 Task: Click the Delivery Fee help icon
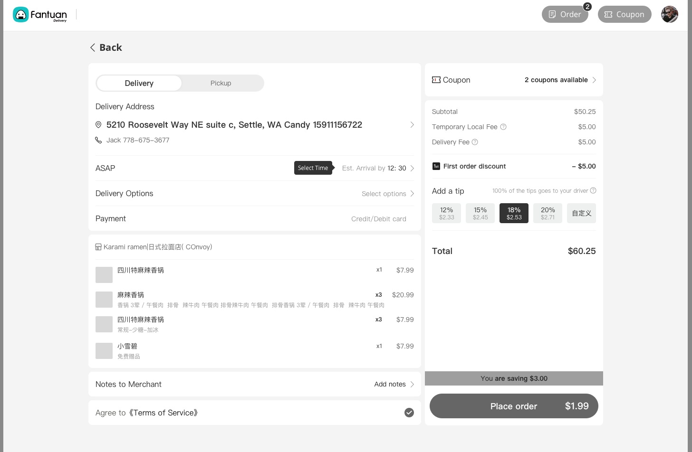click(475, 142)
